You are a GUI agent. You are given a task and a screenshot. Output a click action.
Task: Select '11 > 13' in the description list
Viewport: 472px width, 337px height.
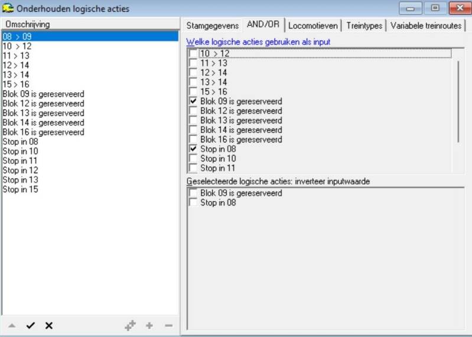[90, 56]
